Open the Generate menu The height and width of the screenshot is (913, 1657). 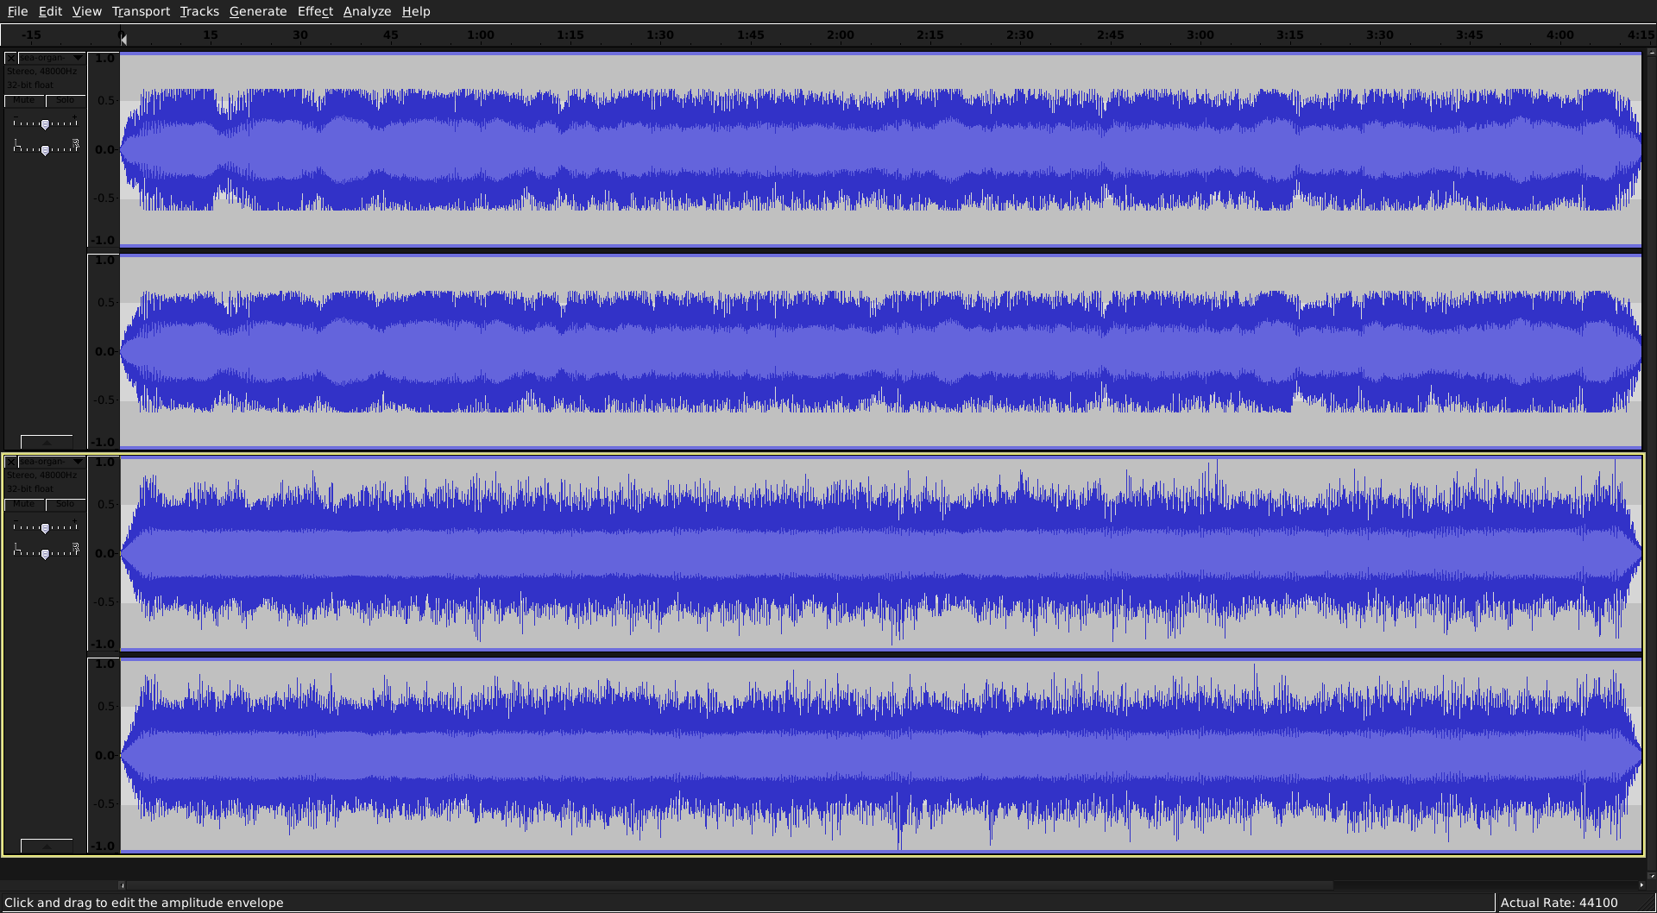coord(258,11)
